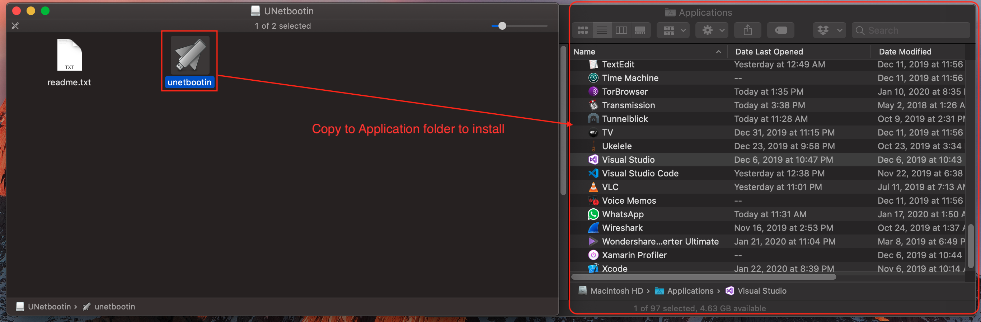Click 'Today at 3:38 PM' date cell
The image size is (981, 322).
point(769,105)
